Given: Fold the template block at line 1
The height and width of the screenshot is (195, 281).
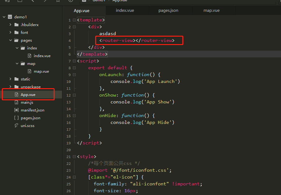Looking at the screenshot, I should (74, 20).
